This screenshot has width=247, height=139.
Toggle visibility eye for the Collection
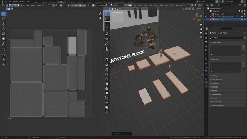242,11
